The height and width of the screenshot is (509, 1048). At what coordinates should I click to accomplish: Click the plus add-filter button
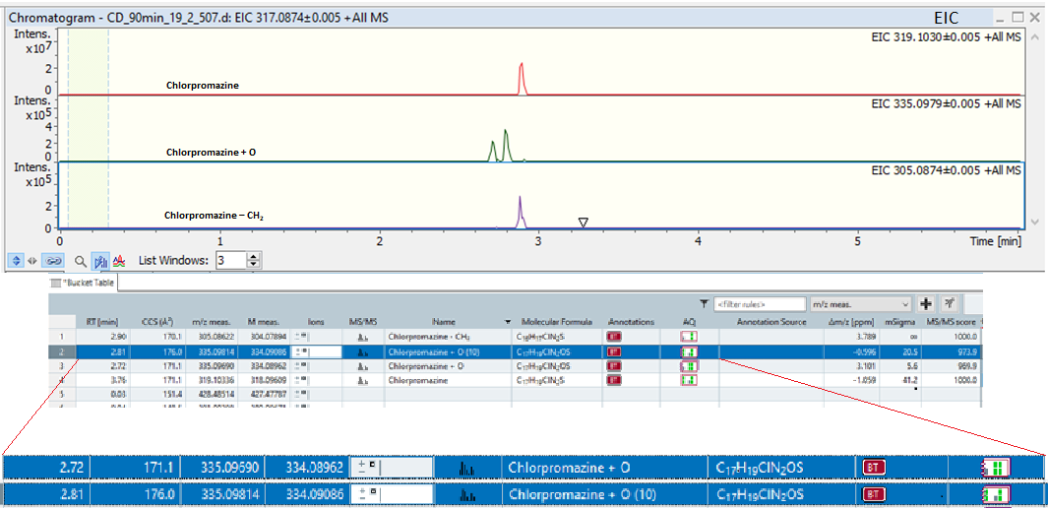[x=926, y=304]
